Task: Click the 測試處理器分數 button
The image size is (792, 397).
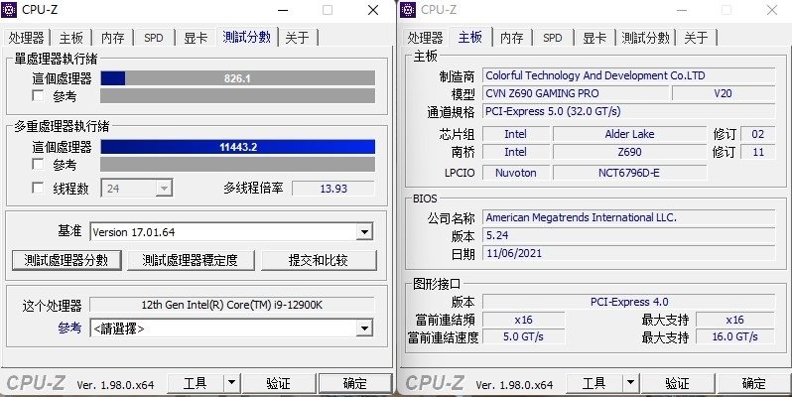Action: click(66, 260)
